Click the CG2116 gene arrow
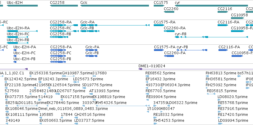Image resolution: width=253 pixels, height=125 pixels. click(x=223, y=12)
